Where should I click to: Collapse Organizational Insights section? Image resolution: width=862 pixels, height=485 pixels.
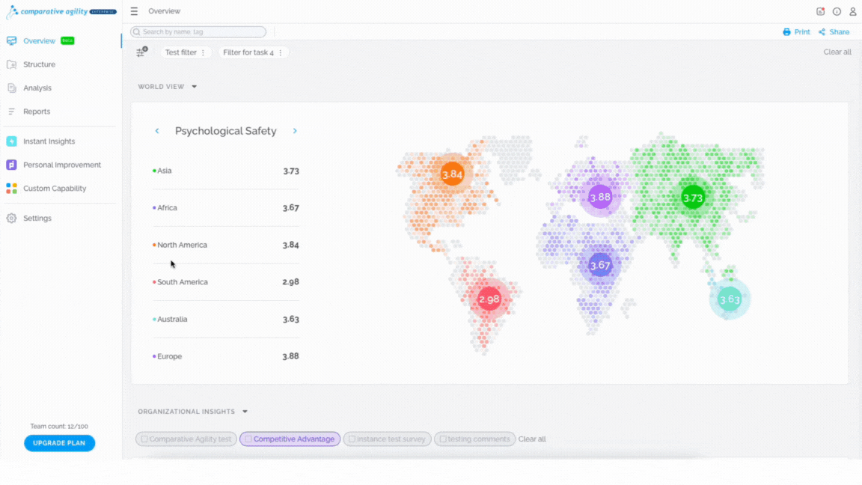(x=245, y=412)
